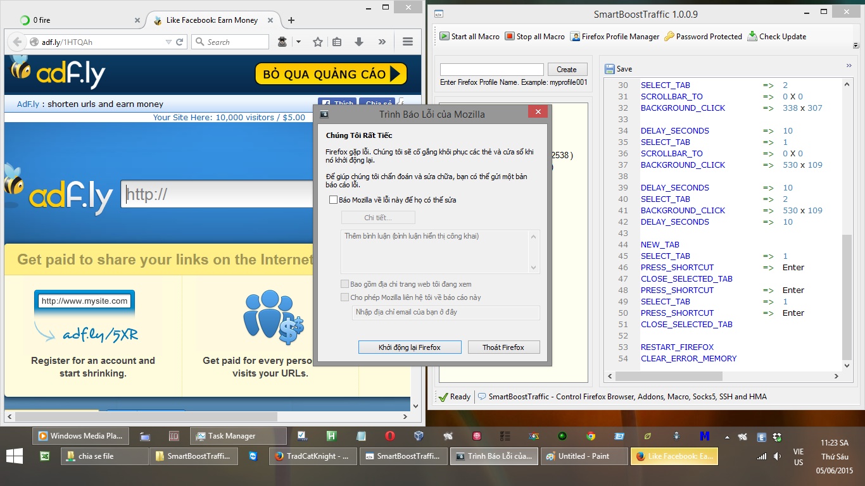
Task: Switch to the "0 fire" tab
Action: pos(76,20)
